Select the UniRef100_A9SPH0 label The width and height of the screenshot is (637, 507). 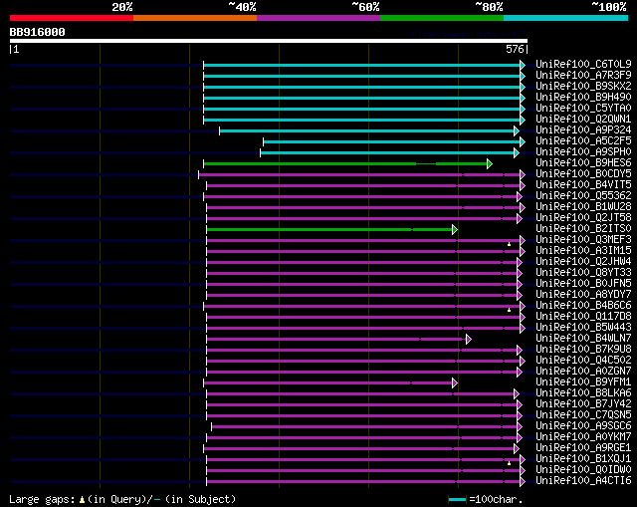583,151
